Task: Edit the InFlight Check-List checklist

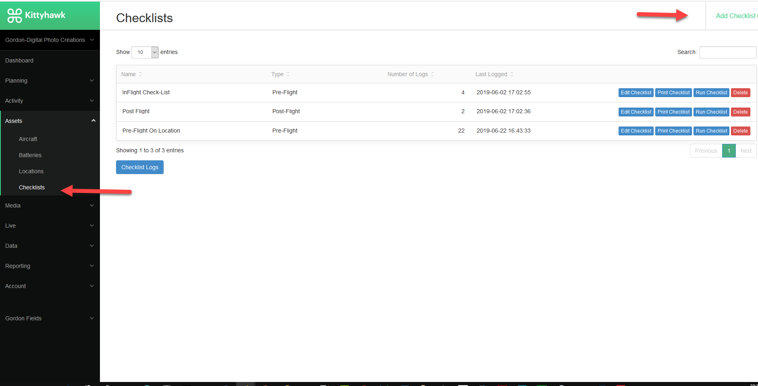Action: 636,93
